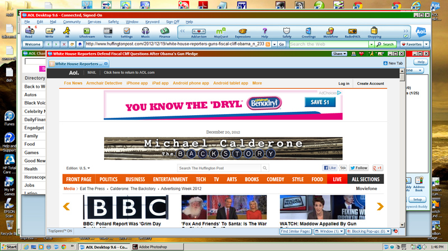Open the Share dropdown
Screen dimensions: 448x251
click(x=339, y=54)
